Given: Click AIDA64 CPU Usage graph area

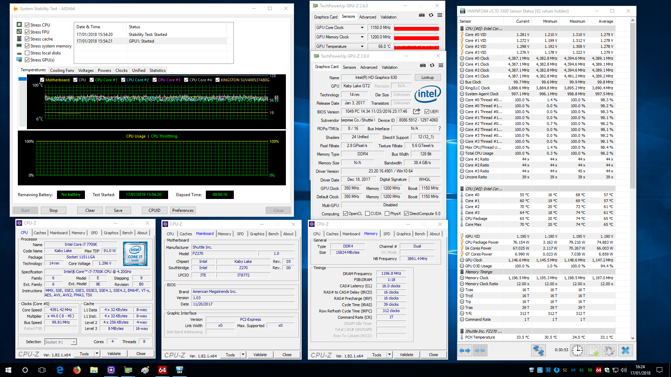Looking at the screenshot, I should point(152,158).
